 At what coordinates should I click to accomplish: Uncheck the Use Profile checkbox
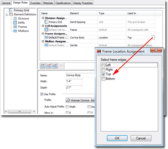pyautogui.click(x=42, y=94)
